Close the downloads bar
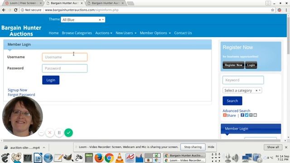This screenshot has width=290, height=163. tap(286, 147)
